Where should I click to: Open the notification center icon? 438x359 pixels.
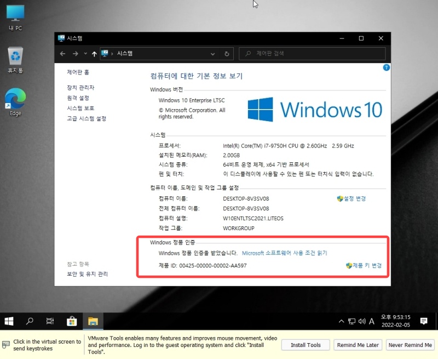point(424,321)
